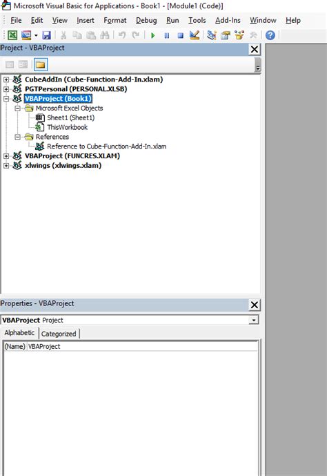
Task: Switch to the Alphabetic tab
Action: click(x=19, y=333)
